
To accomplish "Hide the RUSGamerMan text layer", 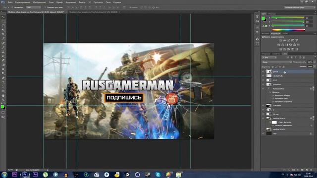I will [263, 89].
